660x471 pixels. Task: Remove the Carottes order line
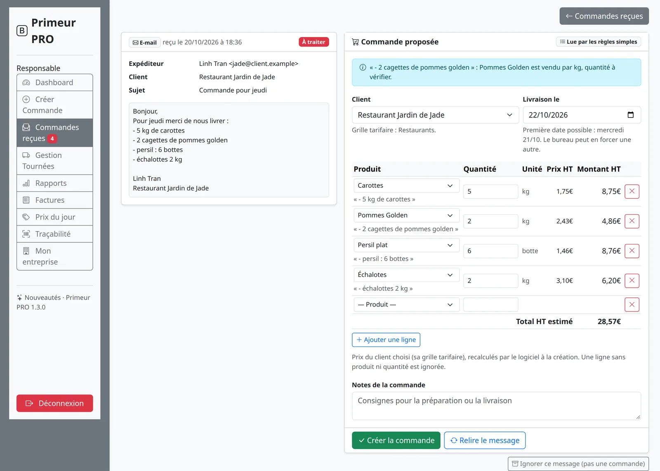pyautogui.click(x=632, y=192)
